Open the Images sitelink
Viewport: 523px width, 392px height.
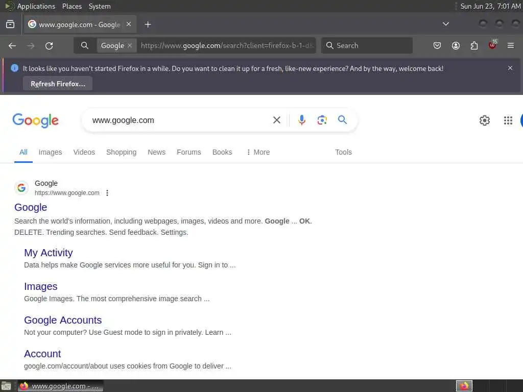point(41,286)
